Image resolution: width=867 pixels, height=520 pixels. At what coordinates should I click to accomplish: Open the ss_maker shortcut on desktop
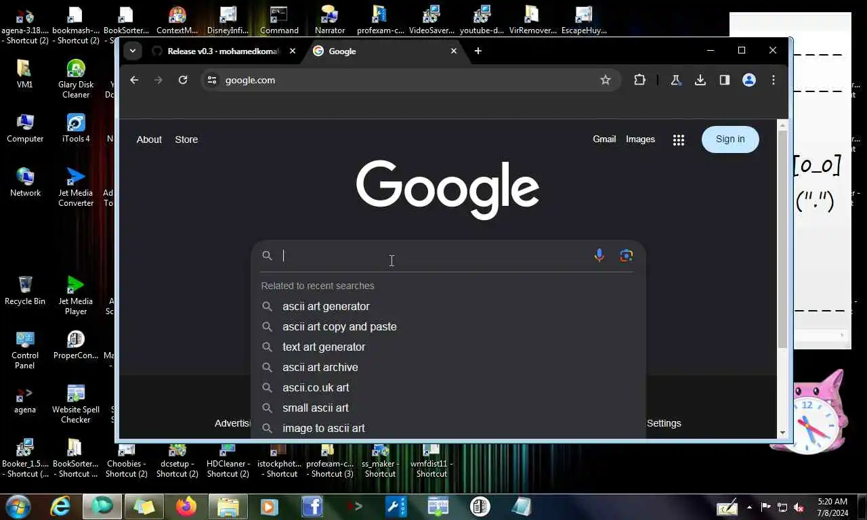click(380, 458)
